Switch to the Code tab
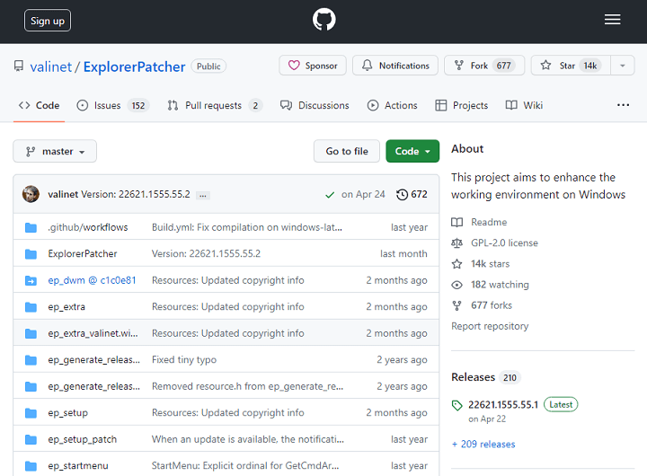 pyautogui.click(x=39, y=106)
